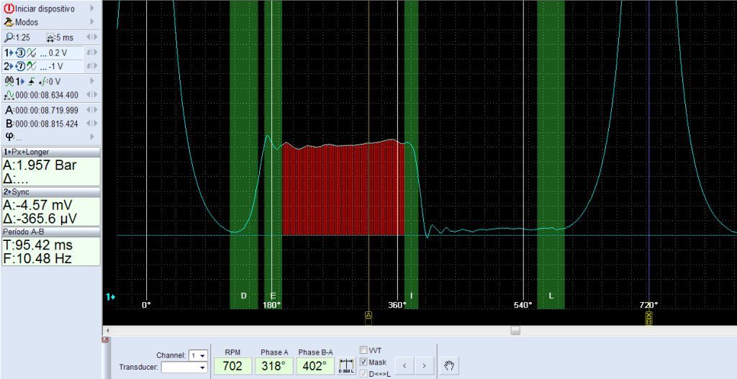The width and height of the screenshot is (737, 379).
Task: Enable the VVT checkbox
Action: pos(363,350)
